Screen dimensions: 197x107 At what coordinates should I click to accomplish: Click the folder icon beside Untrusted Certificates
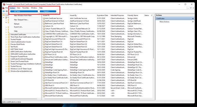pos(9,34)
